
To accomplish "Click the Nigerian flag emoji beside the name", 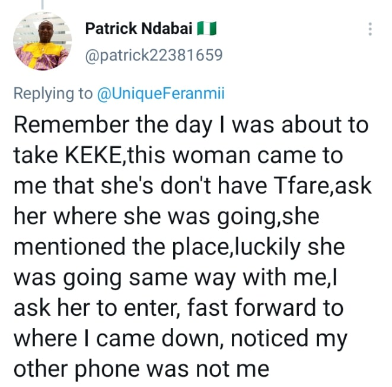I will pos(206,28).
